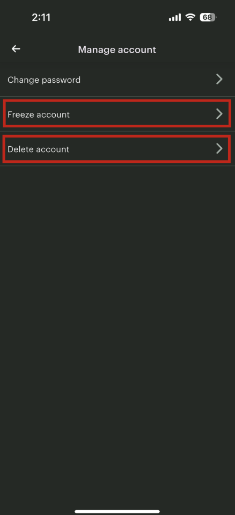Tap the battery indicator showing 68
235x515 pixels.
pyautogui.click(x=208, y=17)
